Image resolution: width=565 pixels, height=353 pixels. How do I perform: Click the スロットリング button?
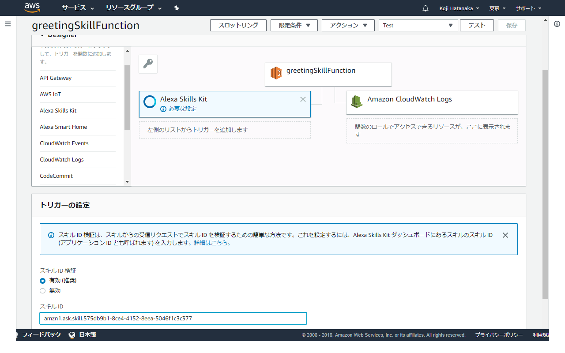click(238, 26)
